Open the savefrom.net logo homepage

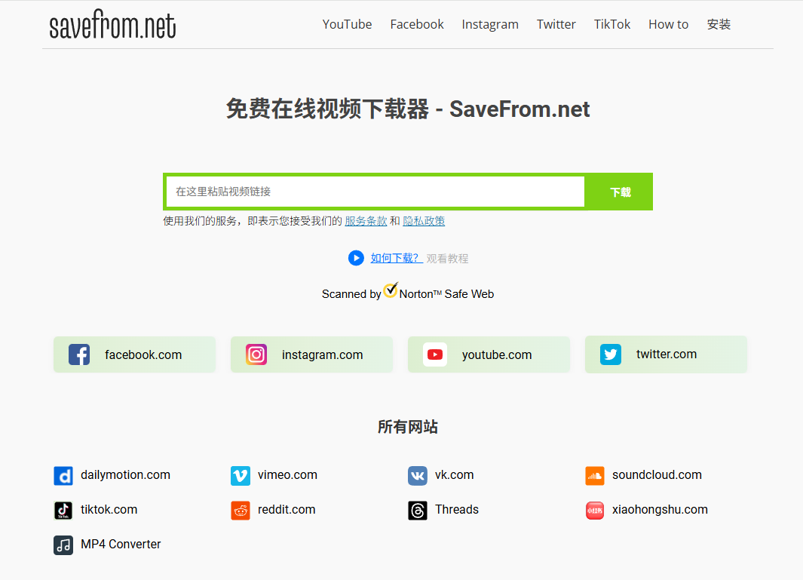112,24
